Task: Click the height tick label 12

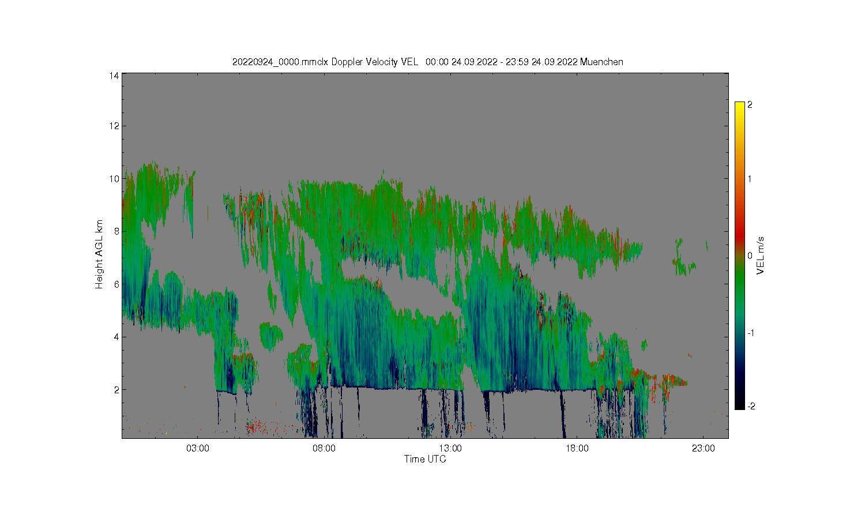Action: coord(114,126)
